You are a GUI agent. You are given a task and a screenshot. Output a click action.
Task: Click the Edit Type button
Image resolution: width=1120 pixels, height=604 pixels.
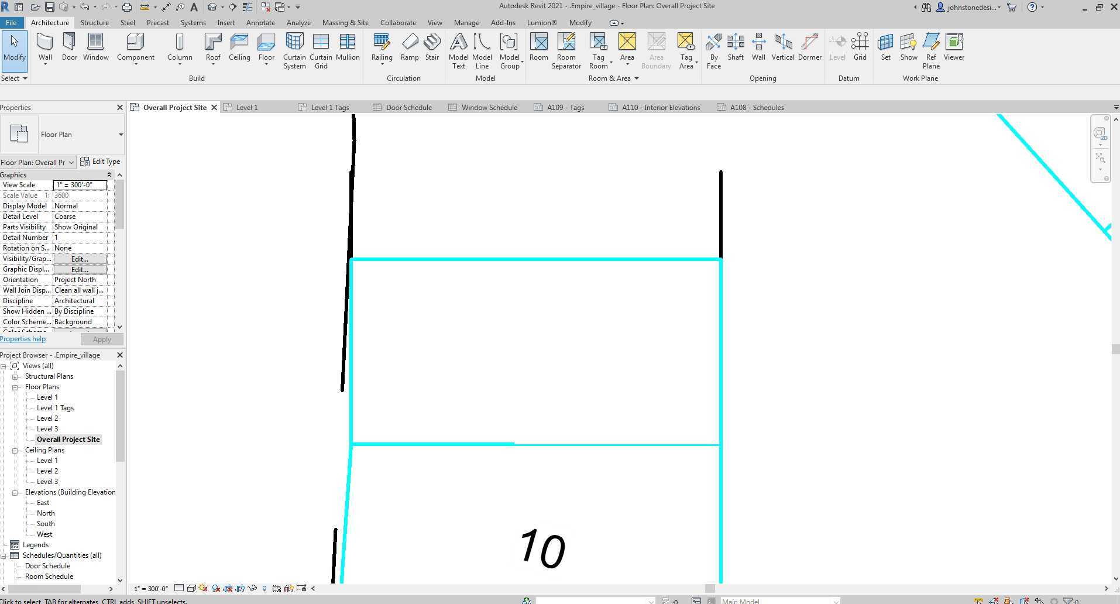(x=101, y=162)
